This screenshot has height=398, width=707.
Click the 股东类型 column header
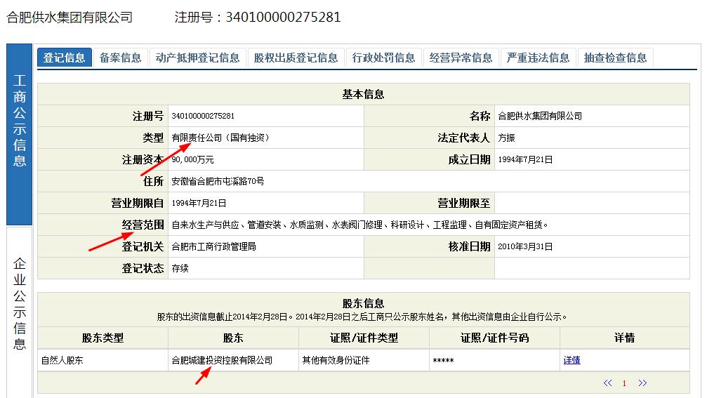[x=103, y=338]
